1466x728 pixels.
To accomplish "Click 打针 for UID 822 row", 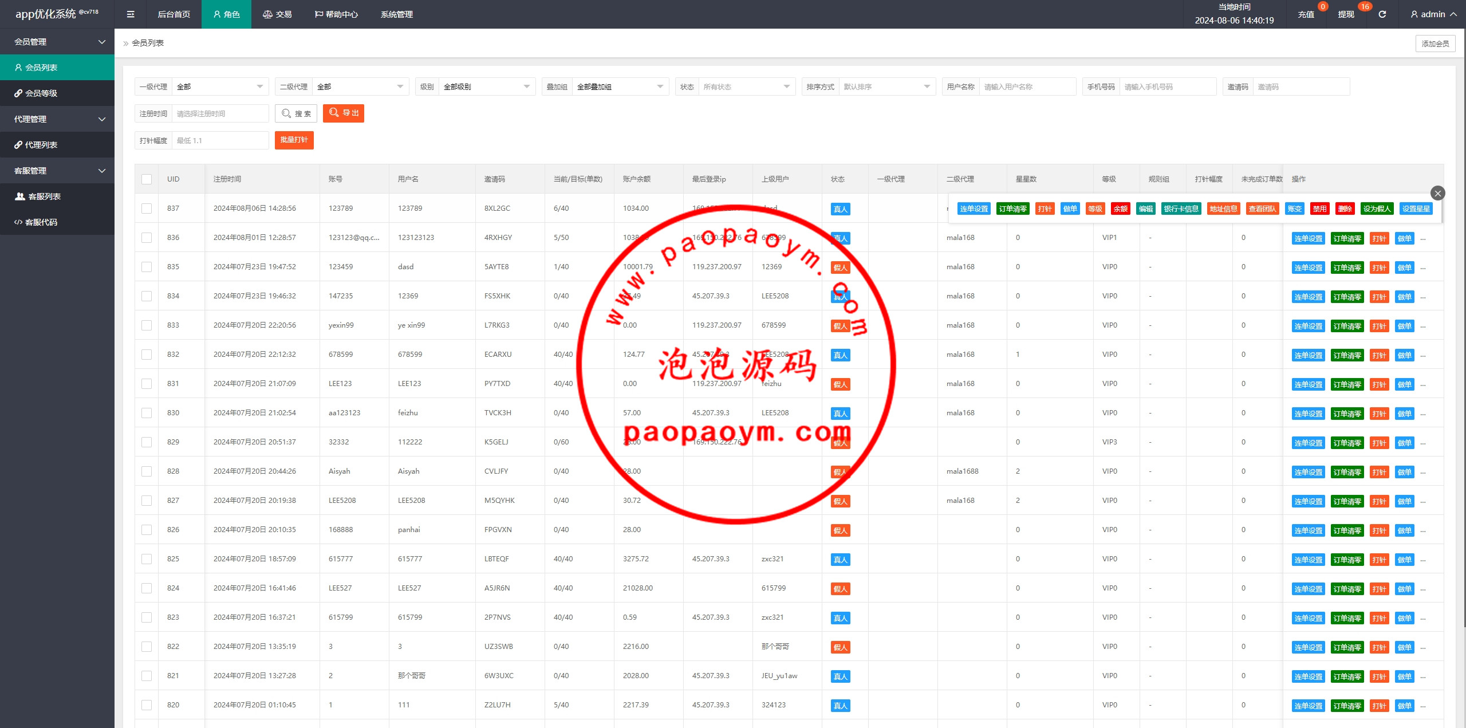I will tap(1379, 647).
